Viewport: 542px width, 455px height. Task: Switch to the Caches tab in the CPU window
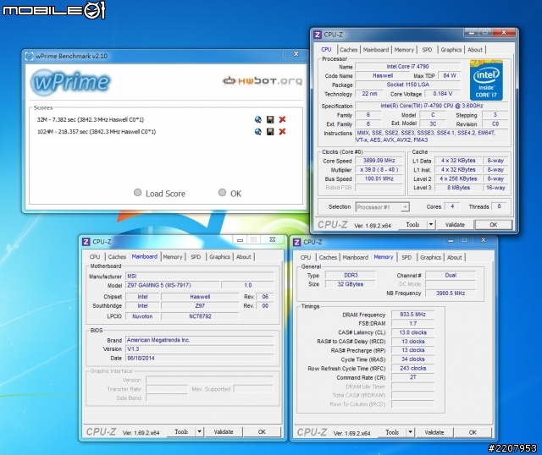tap(348, 50)
